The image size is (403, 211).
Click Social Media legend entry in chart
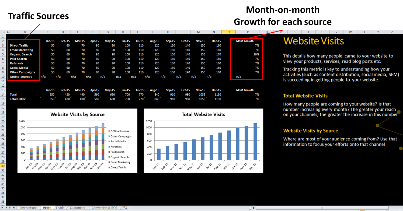click(x=118, y=142)
